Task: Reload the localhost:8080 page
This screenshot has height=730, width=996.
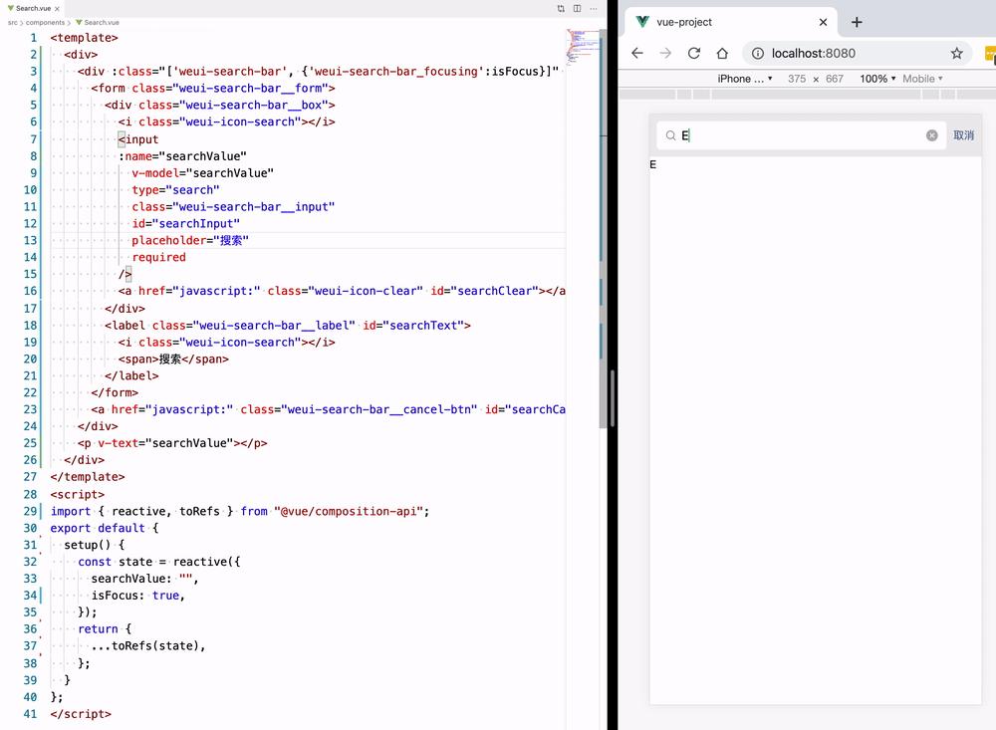Action: pyautogui.click(x=695, y=53)
